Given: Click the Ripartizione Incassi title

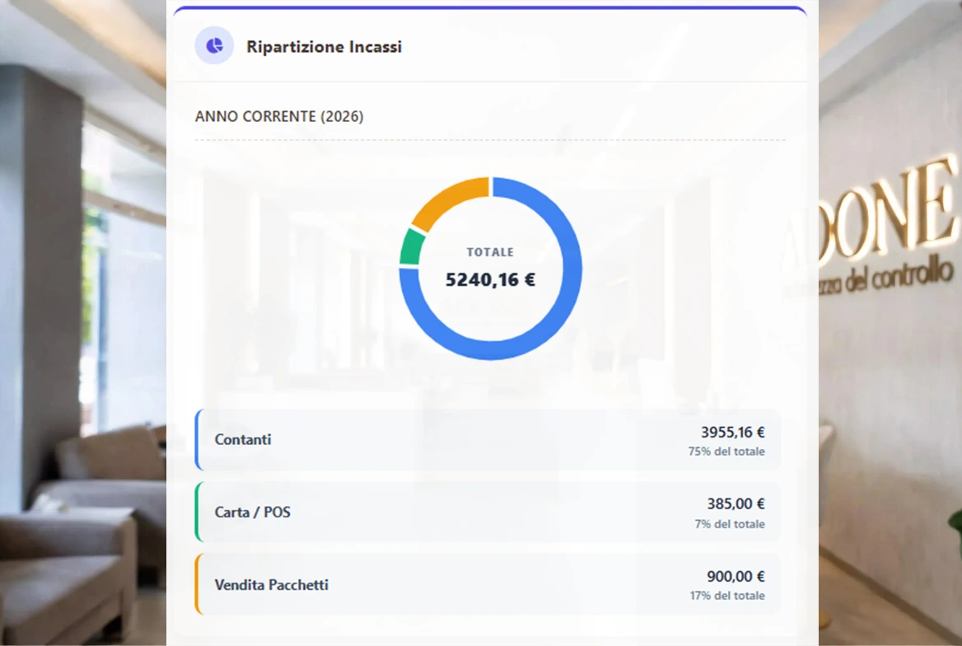Looking at the screenshot, I should click(324, 47).
